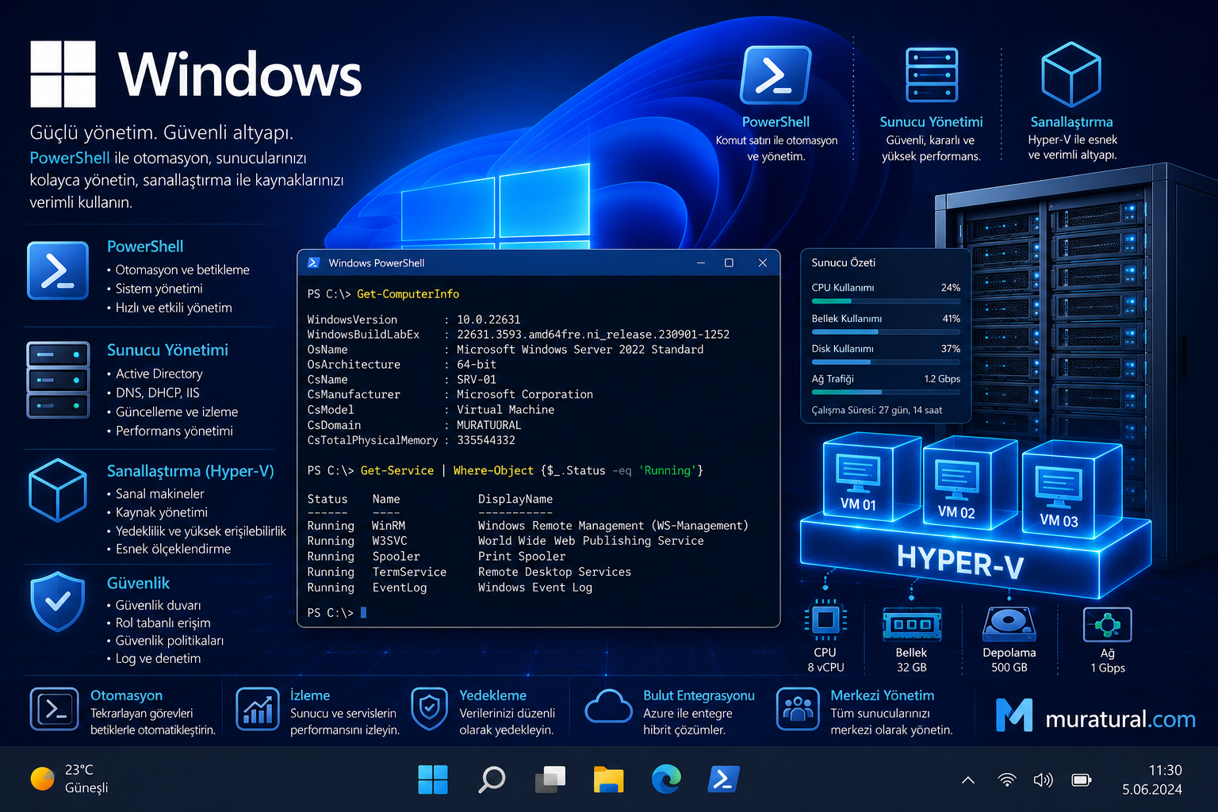Click the 'Rol tabanlı erişim' bullet item
The height and width of the screenshot is (812, 1218).
tap(163, 622)
